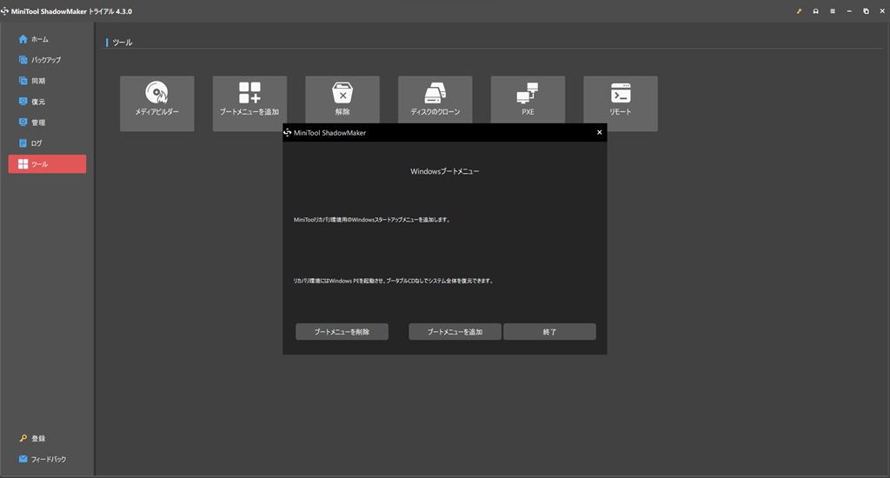Open フィードバック in the sidebar

pyautogui.click(x=43, y=459)
